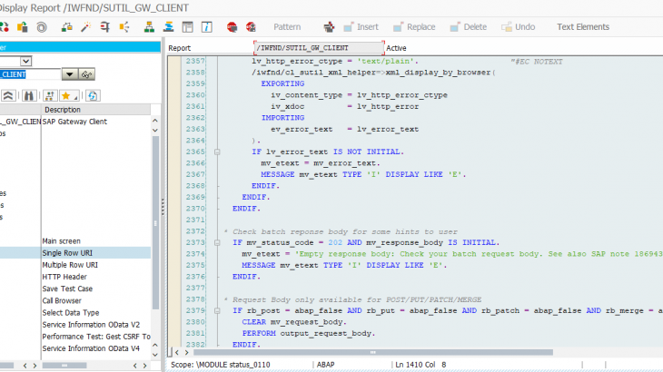The width and height of the screenshot is (663, 372).
Task: Click the code editor horizontal scrollbar thumb
Action: click(x=373, y=352)
